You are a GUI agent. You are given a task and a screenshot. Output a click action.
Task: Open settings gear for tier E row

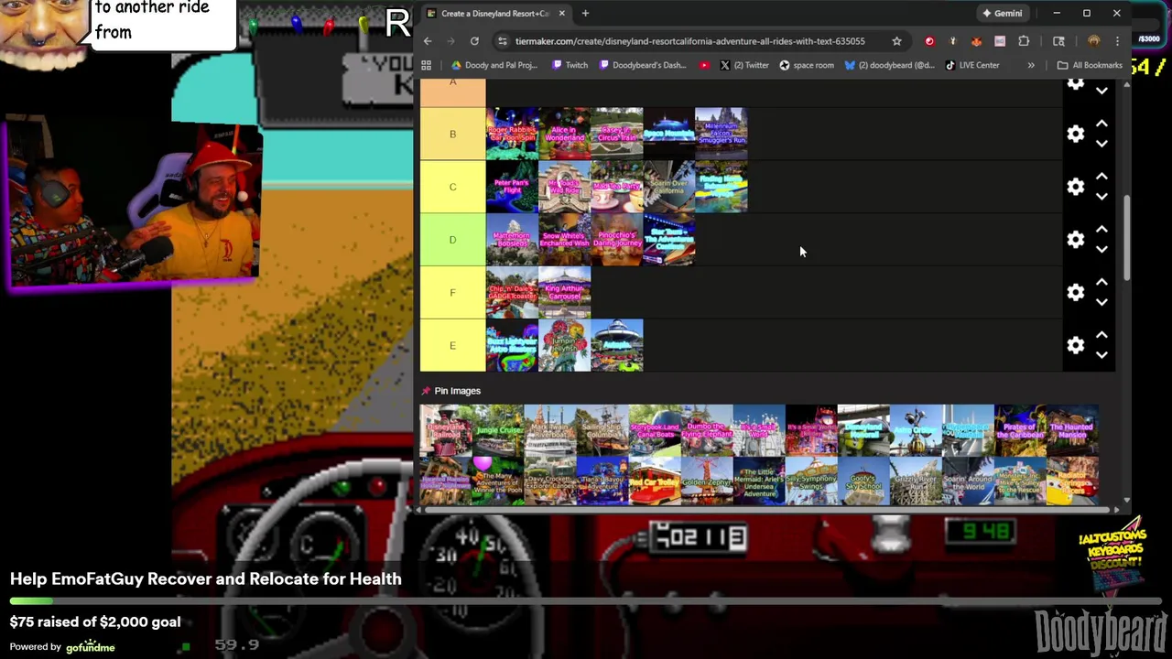pyautogui.click(x=1076, y=346)
